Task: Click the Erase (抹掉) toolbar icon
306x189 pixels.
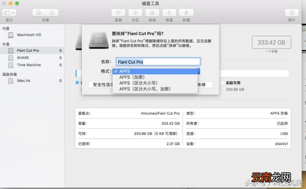Action: coord(152,13)
